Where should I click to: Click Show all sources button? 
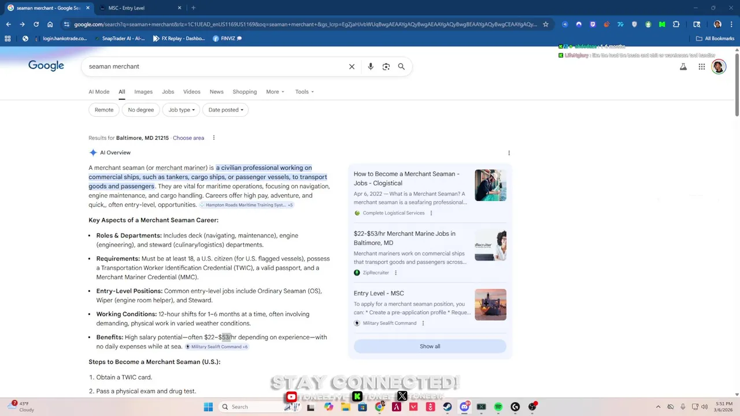click(x=430, y=346)
